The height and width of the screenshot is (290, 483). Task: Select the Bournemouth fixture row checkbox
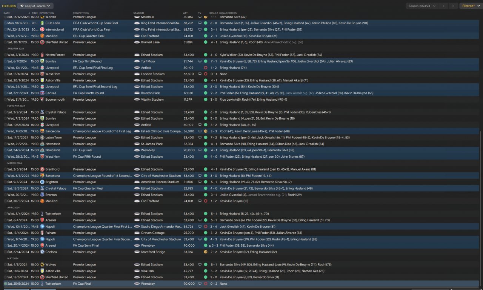point(5,100)
